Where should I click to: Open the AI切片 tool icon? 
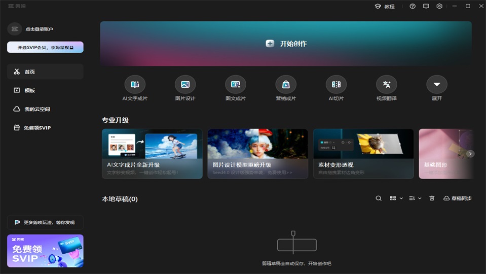[x=336, y=84]
